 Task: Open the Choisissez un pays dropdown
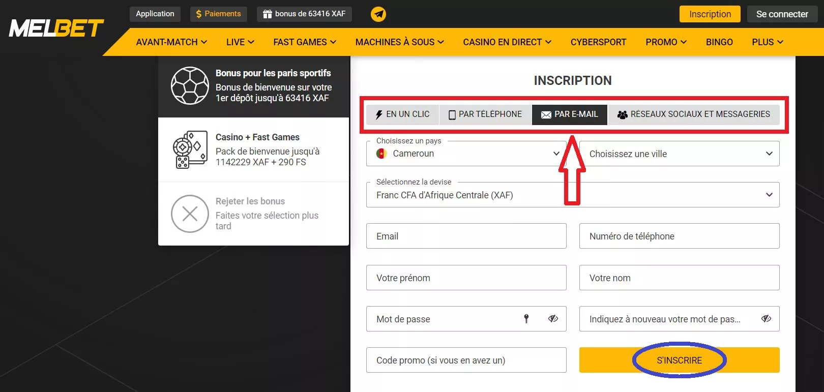point(466,154)
